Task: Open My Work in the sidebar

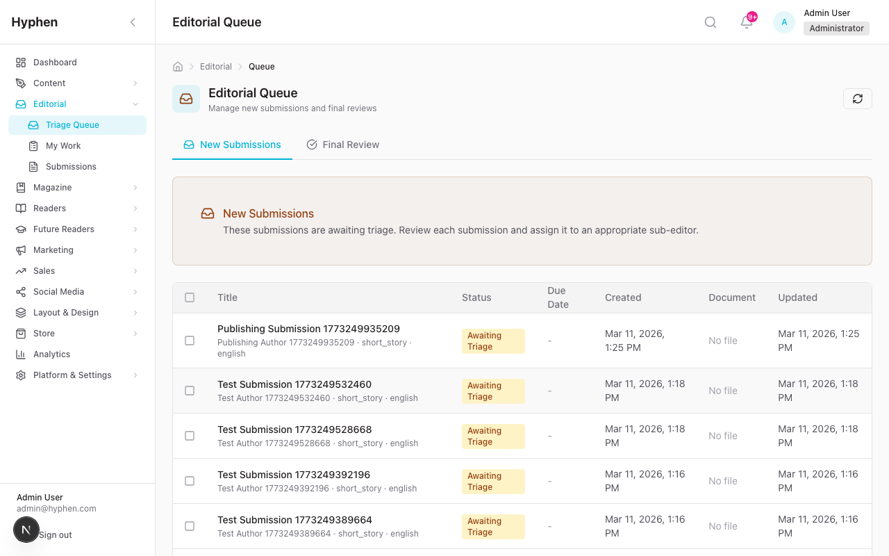Action: point(63,146)
